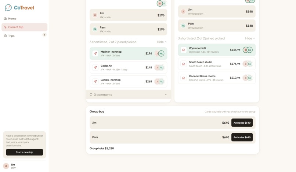Image resolution: width=296 pixels, height=172 pixels.
Task: Toggle PA vote on Coconut Grove rooms
Action: click(250, 78)
